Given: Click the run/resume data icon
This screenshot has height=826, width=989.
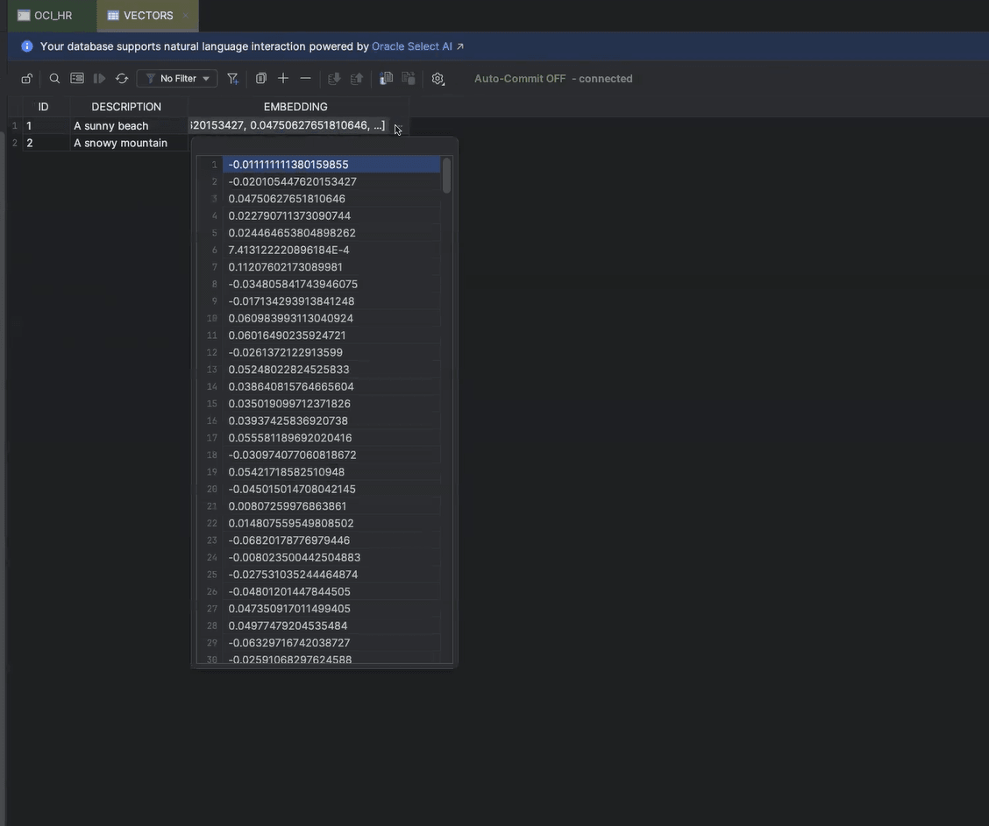Looking at the screenshot, I should point(99,79).
